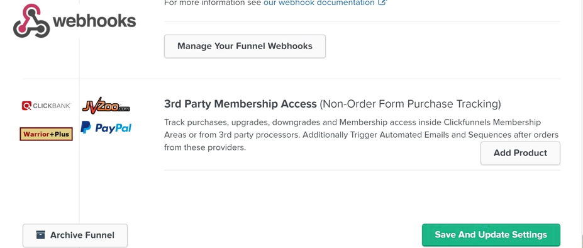
Task: Archive the funnel with Archive Funnel button
Action: [75, 235]
